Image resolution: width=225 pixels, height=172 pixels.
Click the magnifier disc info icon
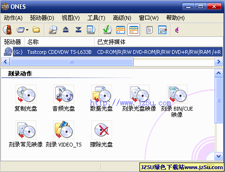coord(53,30)
